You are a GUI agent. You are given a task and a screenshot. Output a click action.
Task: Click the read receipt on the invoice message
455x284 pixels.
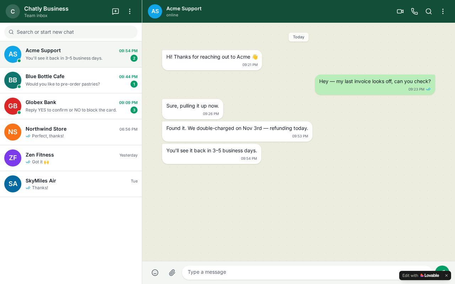pos(428,89)
